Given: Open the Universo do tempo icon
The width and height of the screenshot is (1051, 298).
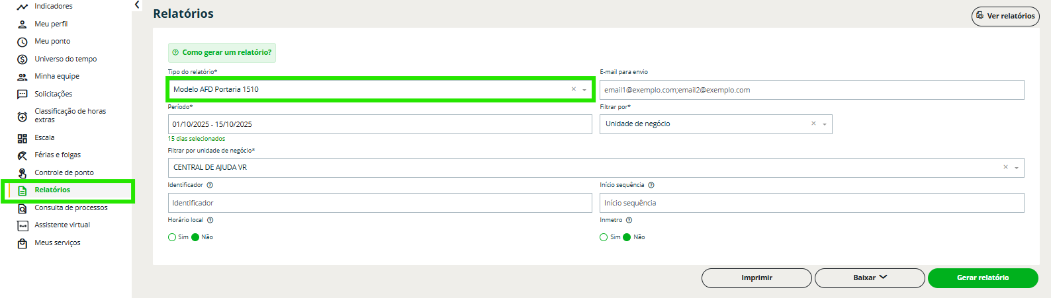Looking at the screenshot, I should click(22, 59).
